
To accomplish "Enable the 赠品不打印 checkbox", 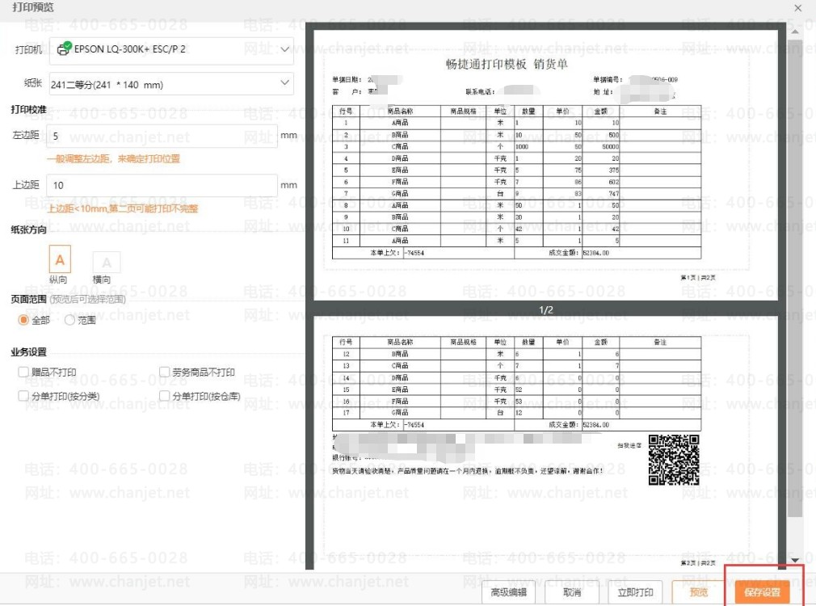I will pos(23,372).
